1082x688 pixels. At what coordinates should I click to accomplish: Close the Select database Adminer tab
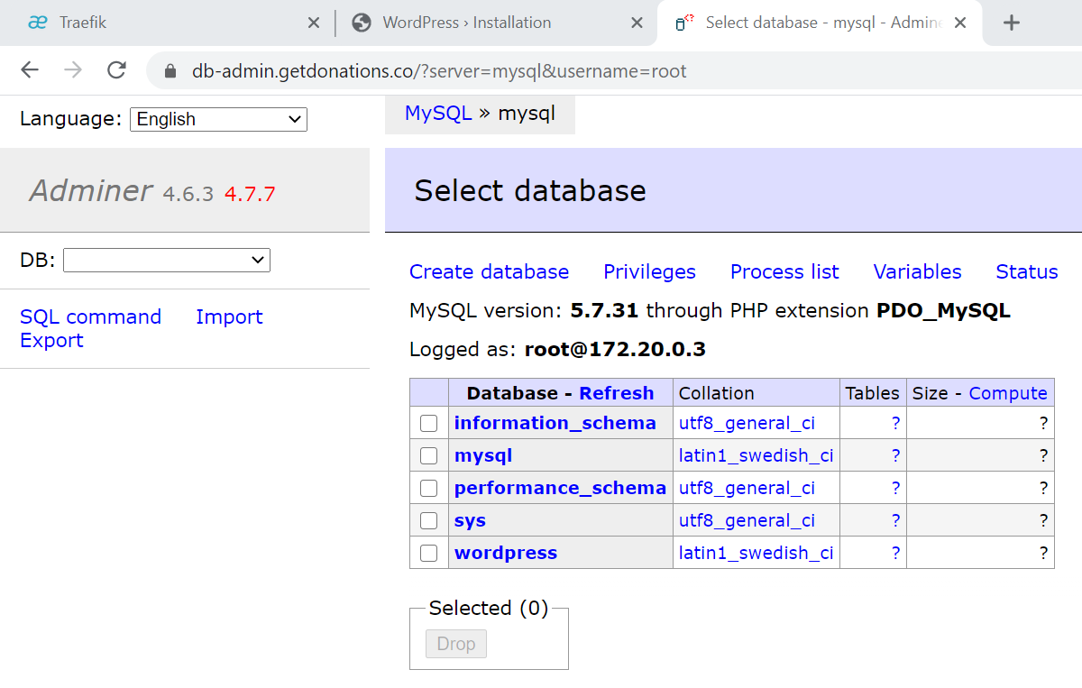click(x=960, y=23)
